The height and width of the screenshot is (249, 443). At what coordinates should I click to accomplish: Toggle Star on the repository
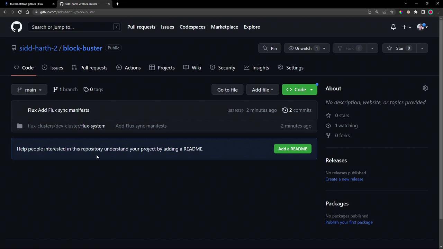pyautogui.click(x=400, y=48)
